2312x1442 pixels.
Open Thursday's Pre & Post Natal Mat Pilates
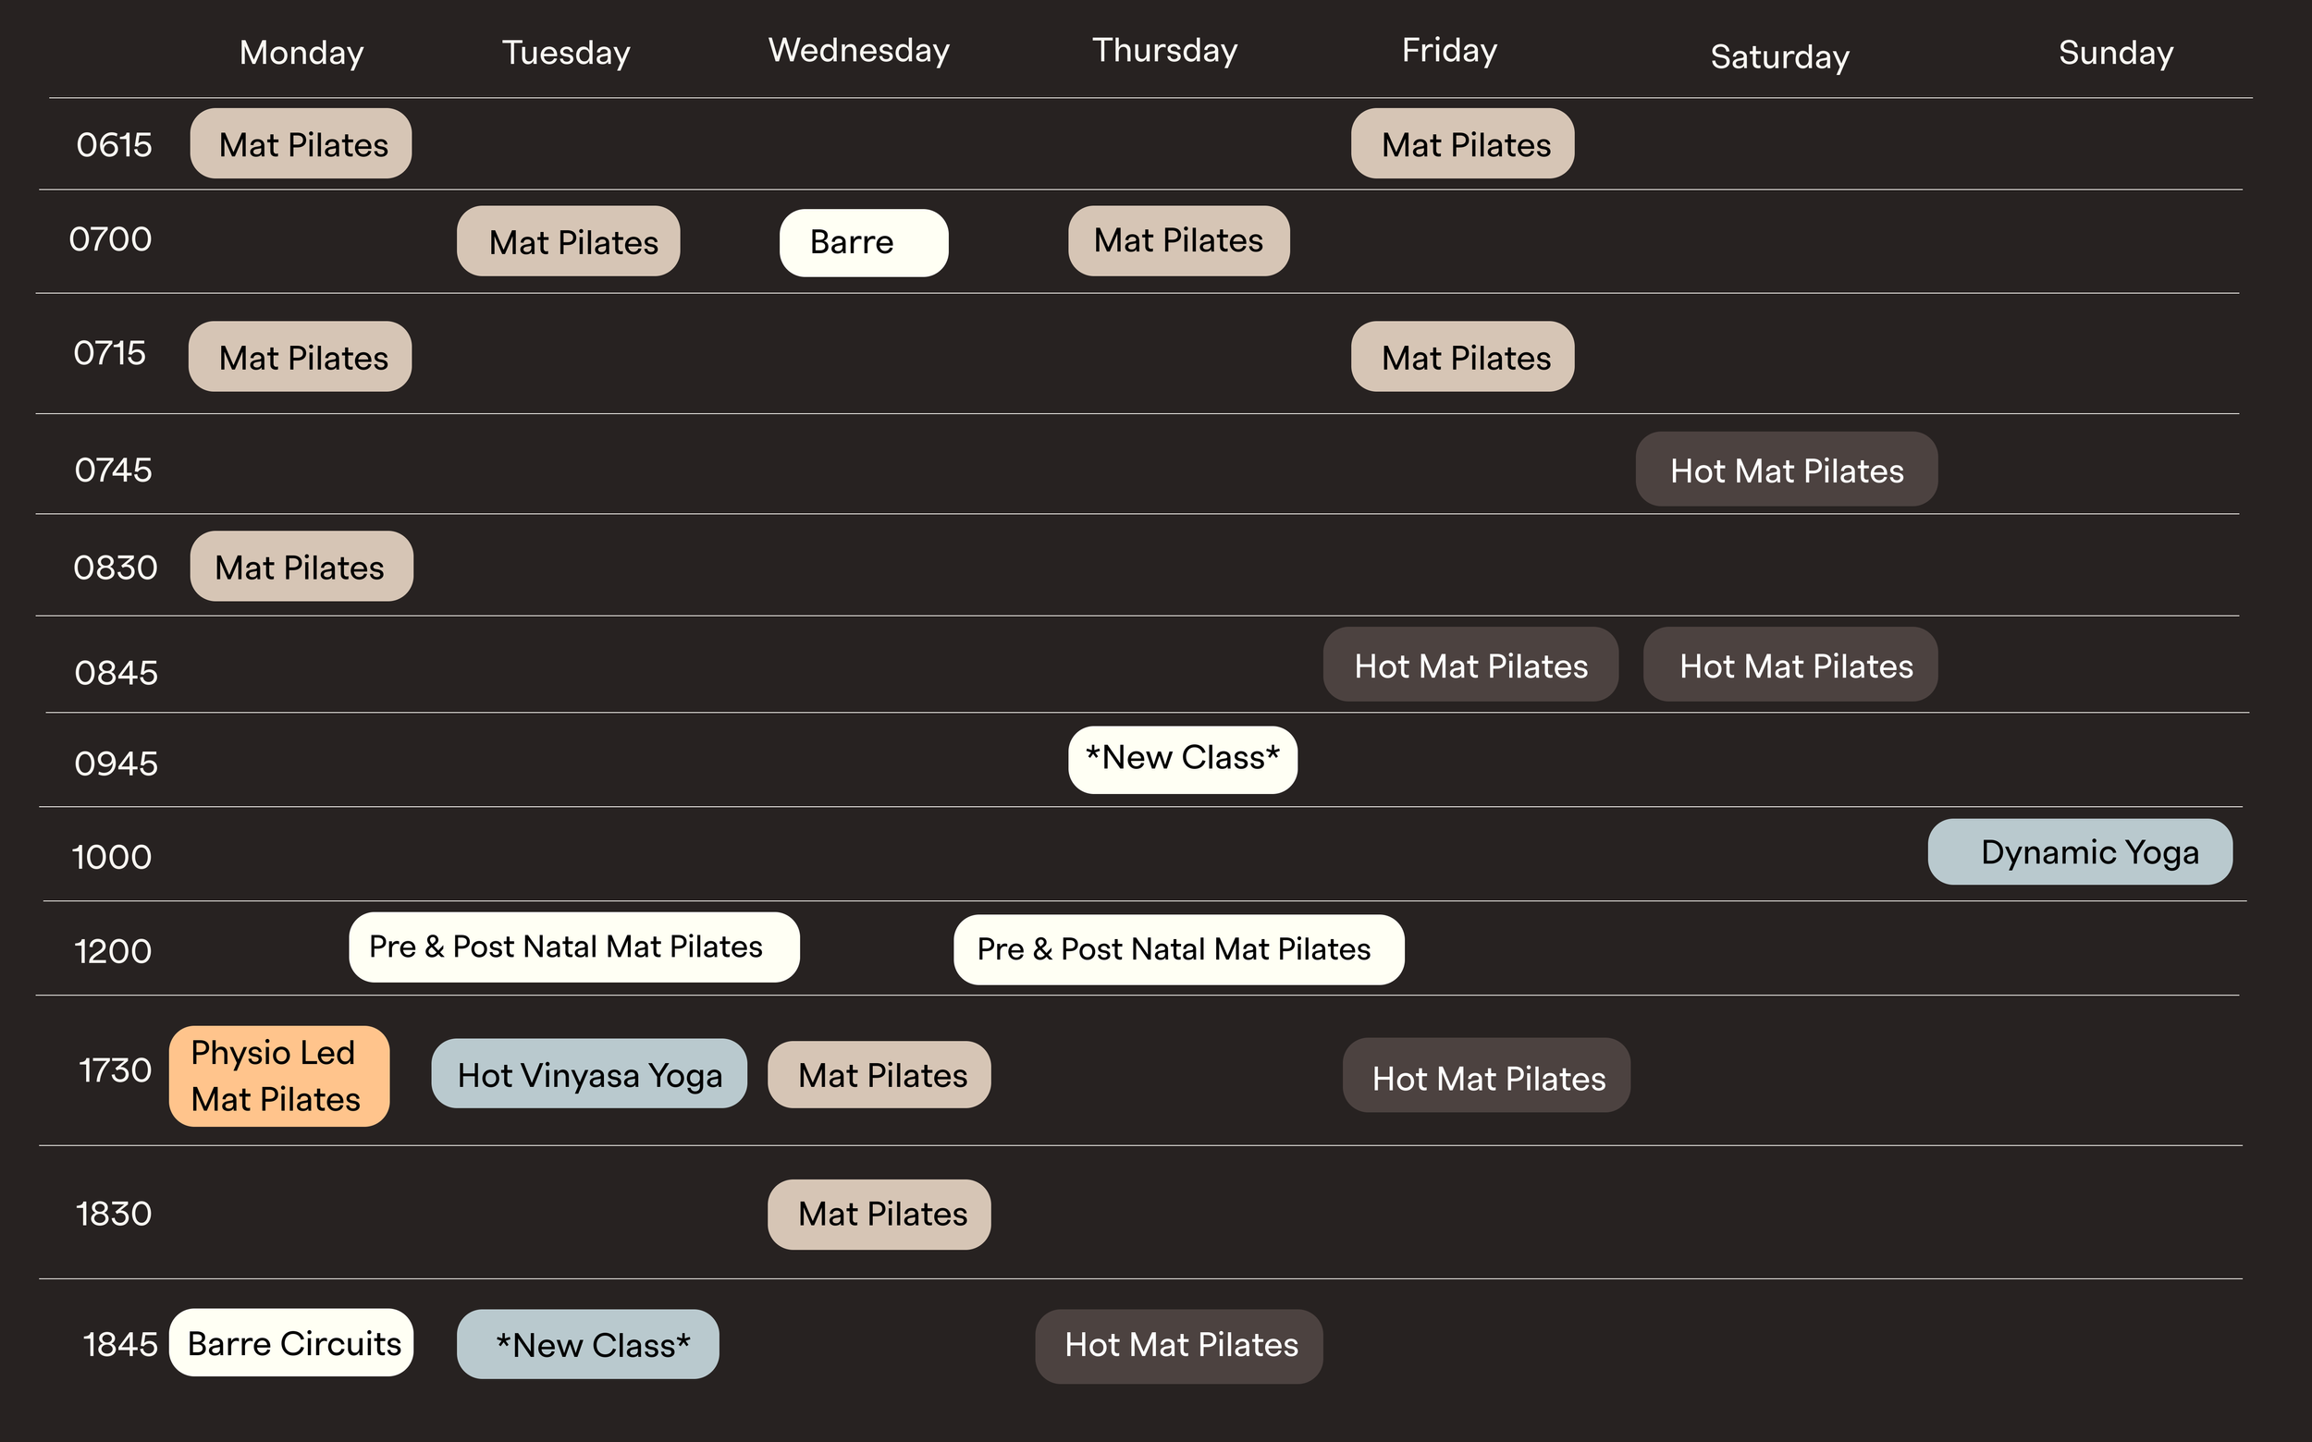point(1178,950)
